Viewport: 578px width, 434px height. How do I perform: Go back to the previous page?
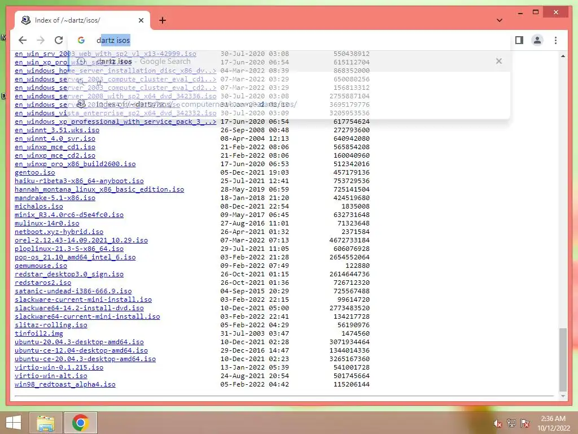pyautogui.click(x=23, y=40)
